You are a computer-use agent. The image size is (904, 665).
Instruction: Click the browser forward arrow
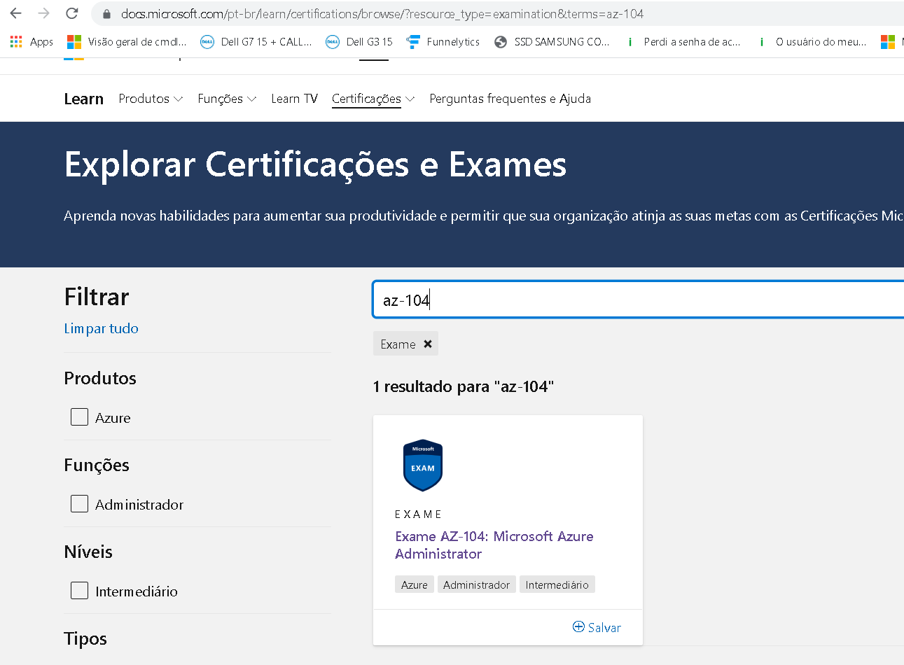(x=43, y=13)
